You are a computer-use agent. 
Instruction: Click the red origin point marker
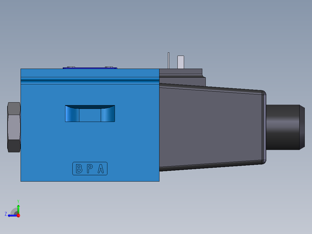coord(18,215)
